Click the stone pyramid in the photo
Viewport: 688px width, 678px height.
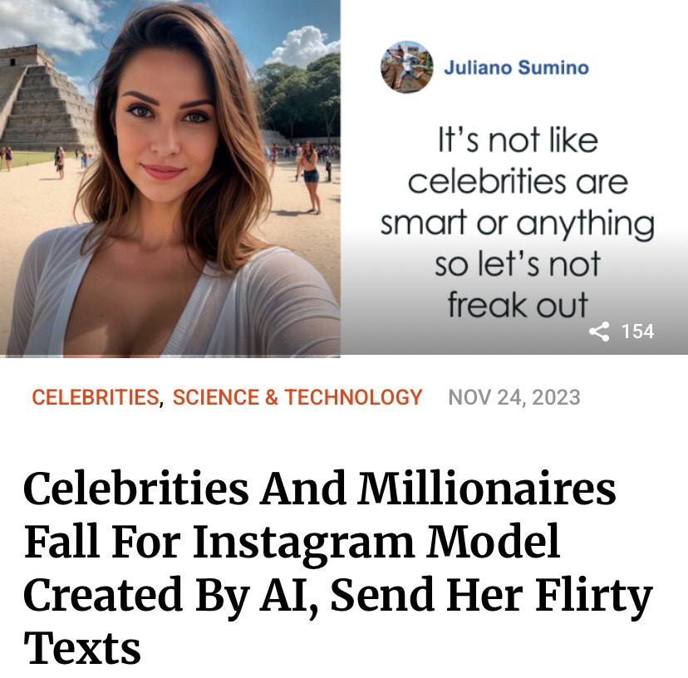click(x=44, y=99)
